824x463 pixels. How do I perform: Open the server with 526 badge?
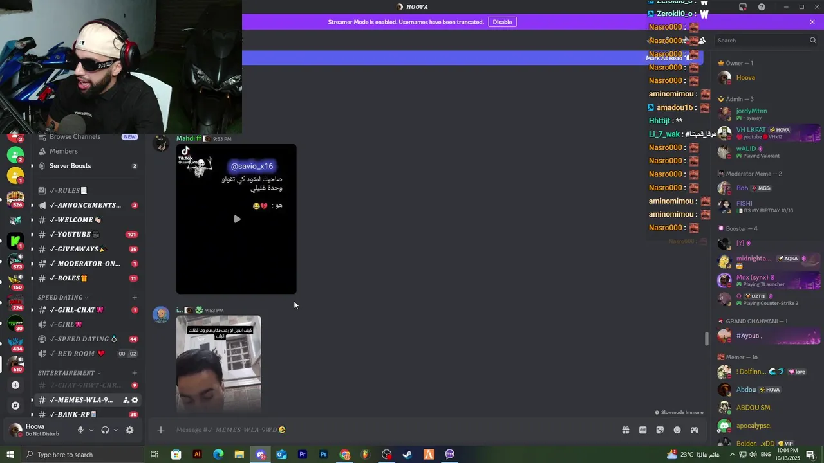pyautogui.click(x=15, y=198)
